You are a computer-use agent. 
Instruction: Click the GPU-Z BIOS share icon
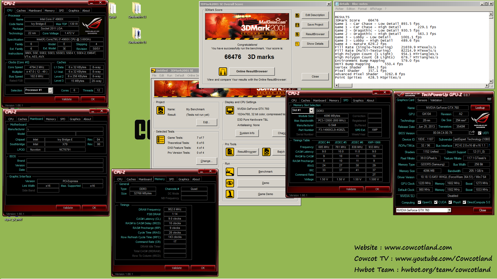472,133
